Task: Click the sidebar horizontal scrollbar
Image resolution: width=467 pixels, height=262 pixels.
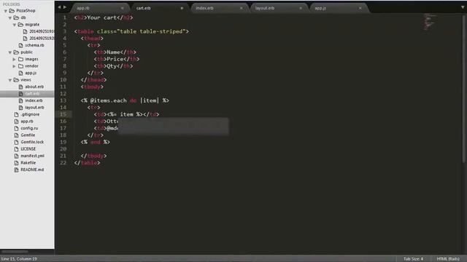Action: point(15,252)
